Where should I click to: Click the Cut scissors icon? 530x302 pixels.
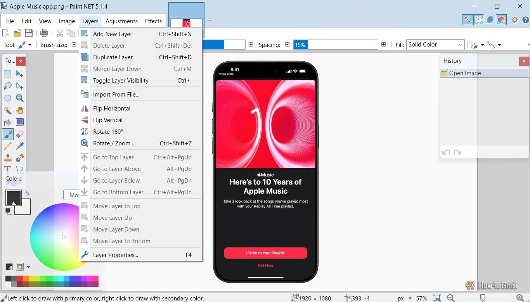60,33
